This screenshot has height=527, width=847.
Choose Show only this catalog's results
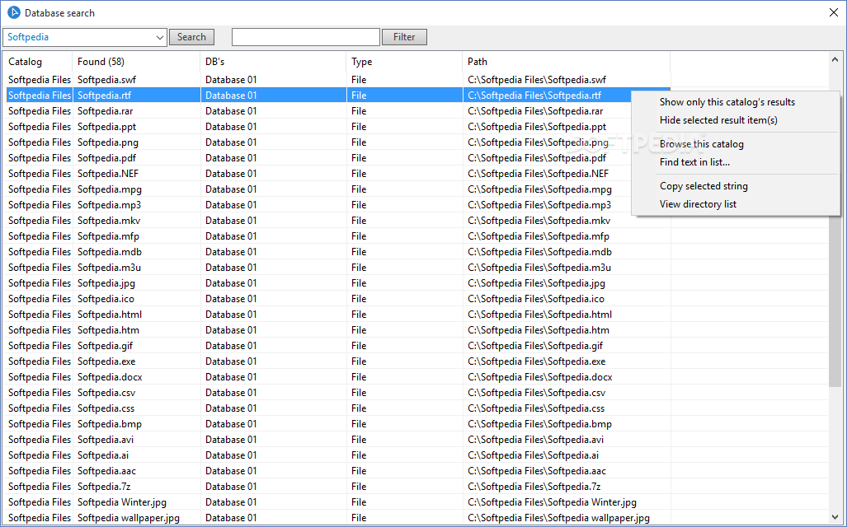(x=727, y=102)
